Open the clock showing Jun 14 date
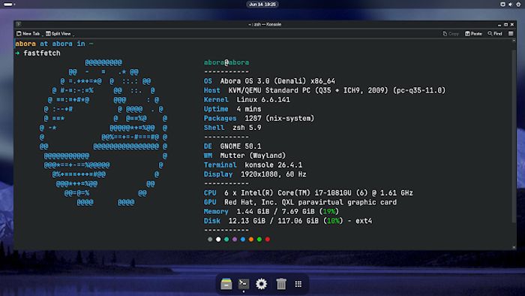The width and height of the screenshot is (525, 296). 262,5
